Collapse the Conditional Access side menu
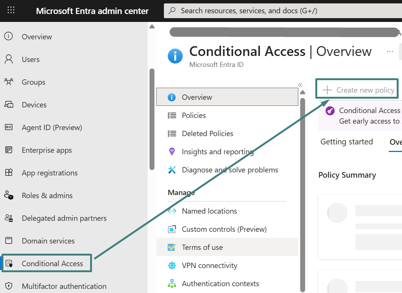This screenshot has height=293, width=402. click(300, 85)
